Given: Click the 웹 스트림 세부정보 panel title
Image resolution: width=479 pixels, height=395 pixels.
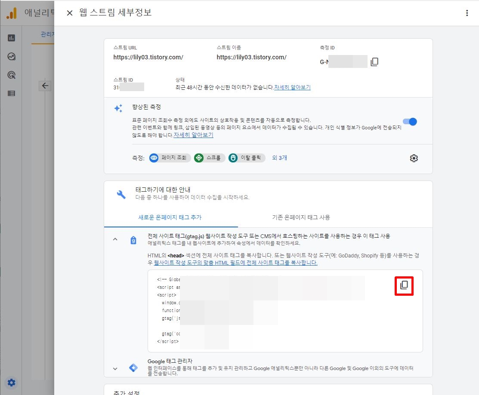Looking at the screenshot, I should pos(115,12).
